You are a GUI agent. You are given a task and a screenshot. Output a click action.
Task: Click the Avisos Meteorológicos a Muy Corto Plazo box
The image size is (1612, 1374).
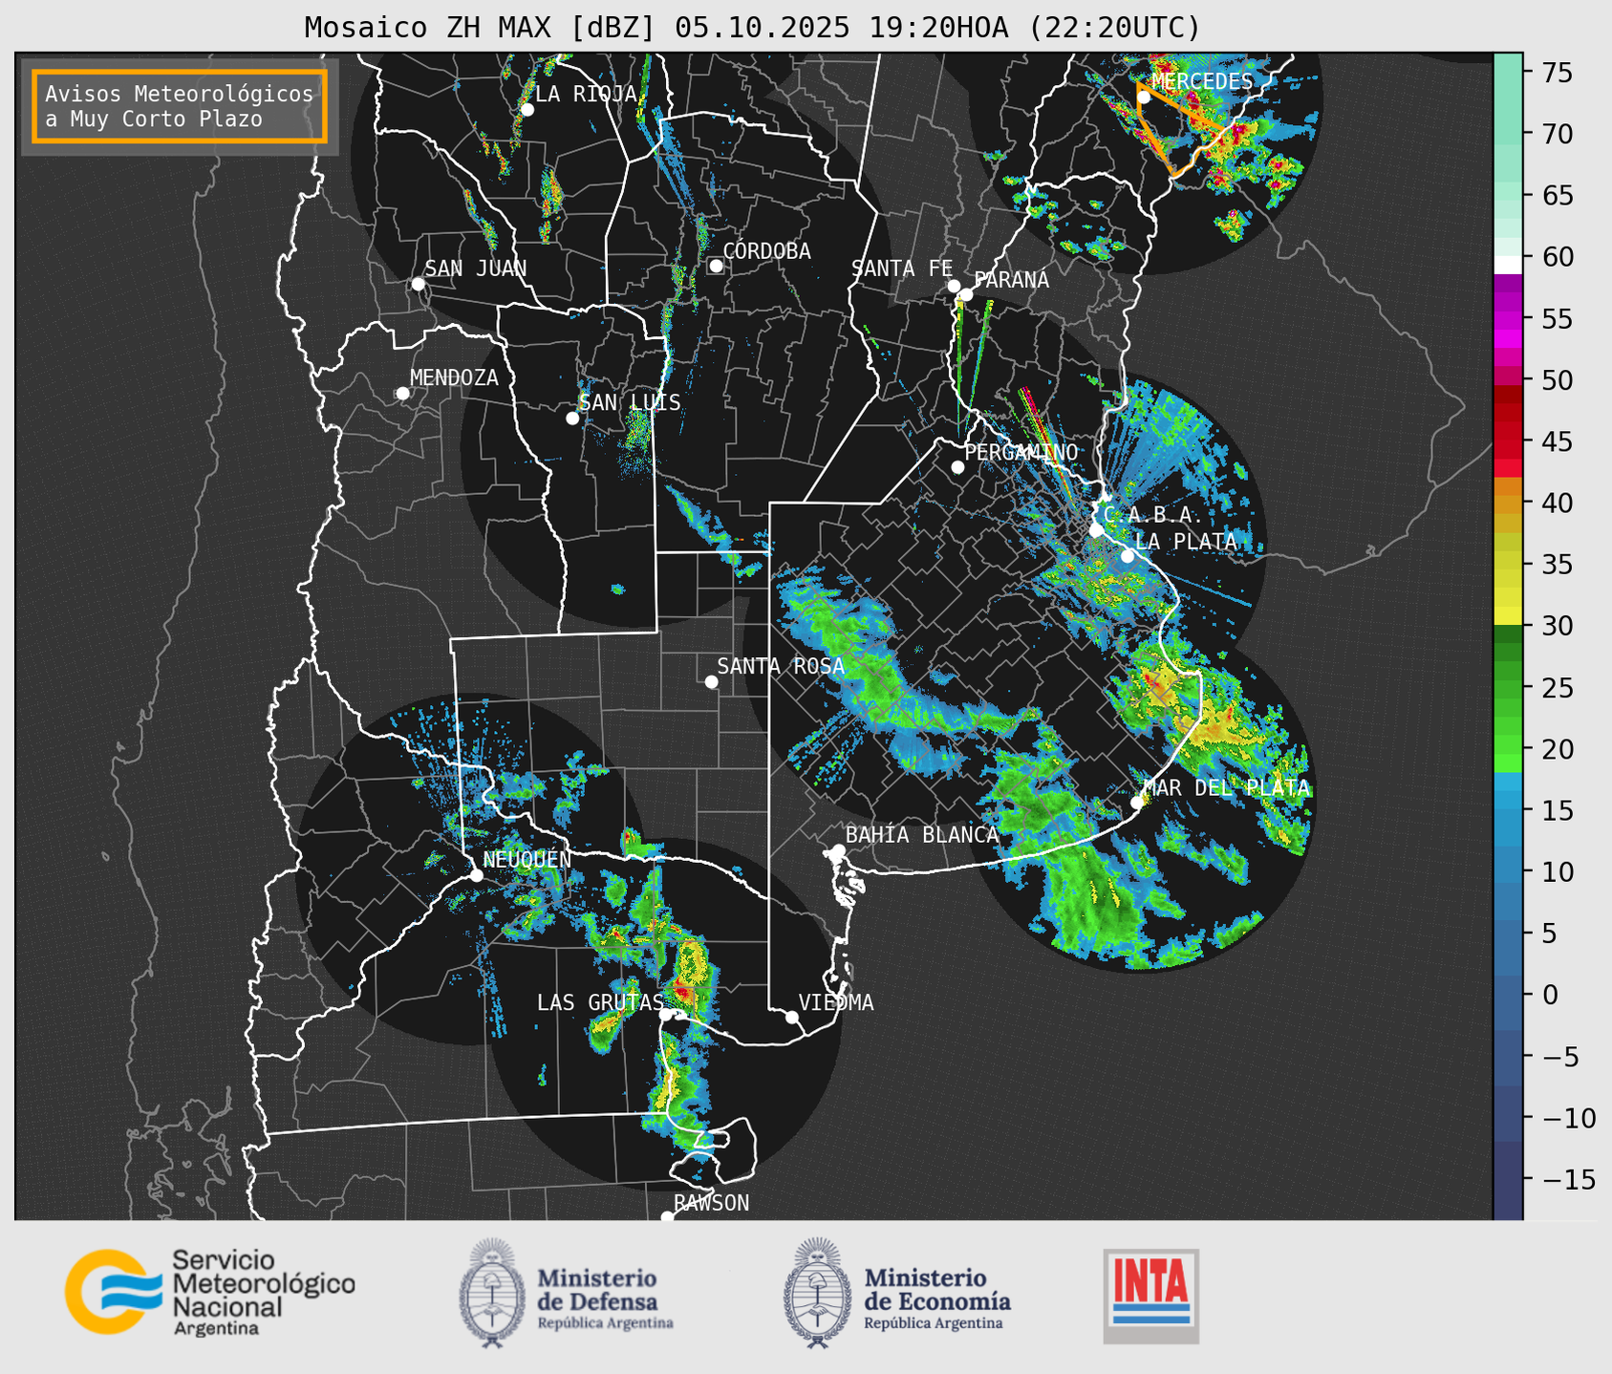click(180, 106)
